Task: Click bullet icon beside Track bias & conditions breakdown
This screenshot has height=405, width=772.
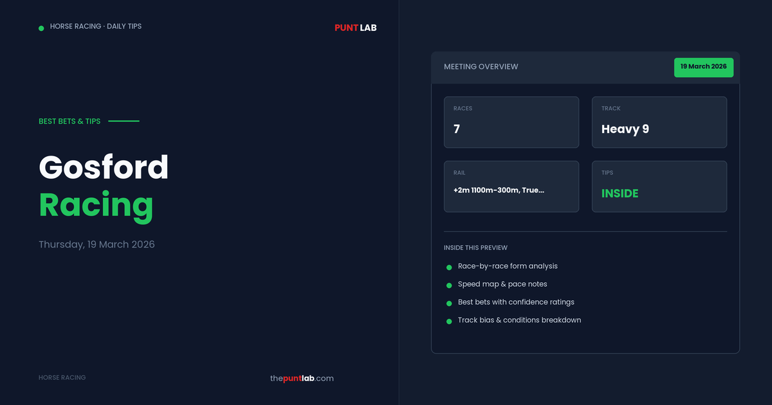Action: 449,321
